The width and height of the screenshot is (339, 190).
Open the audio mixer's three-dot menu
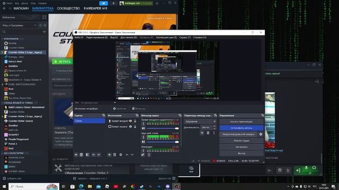coord(149,155)
